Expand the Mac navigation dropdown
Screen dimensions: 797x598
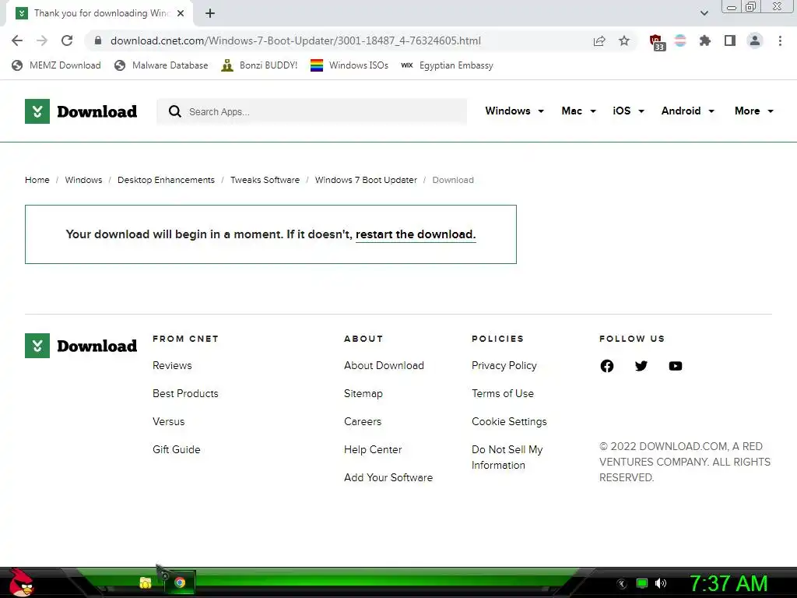click(x=578, y=111)
